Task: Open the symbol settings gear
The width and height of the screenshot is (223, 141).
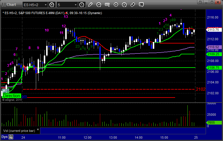Action: click(x=52, y=5)
